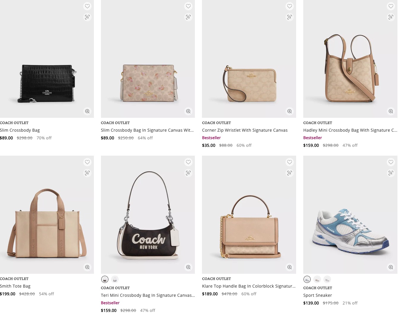Open the Smith Tote Bag product link
Image resolution: width=398 pixels, height=316 pixels.
pos(15,286)
